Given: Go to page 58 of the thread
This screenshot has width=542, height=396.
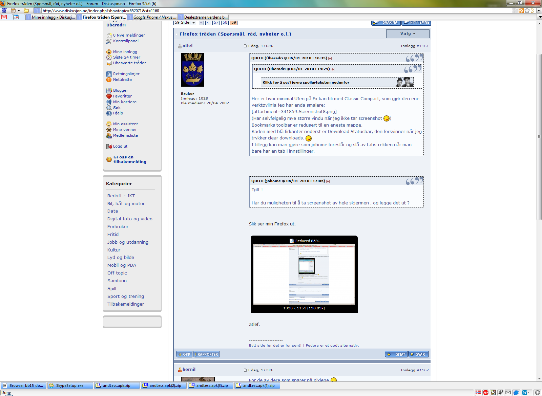Looking at the screenshot, I should click(x=225, y=23).
